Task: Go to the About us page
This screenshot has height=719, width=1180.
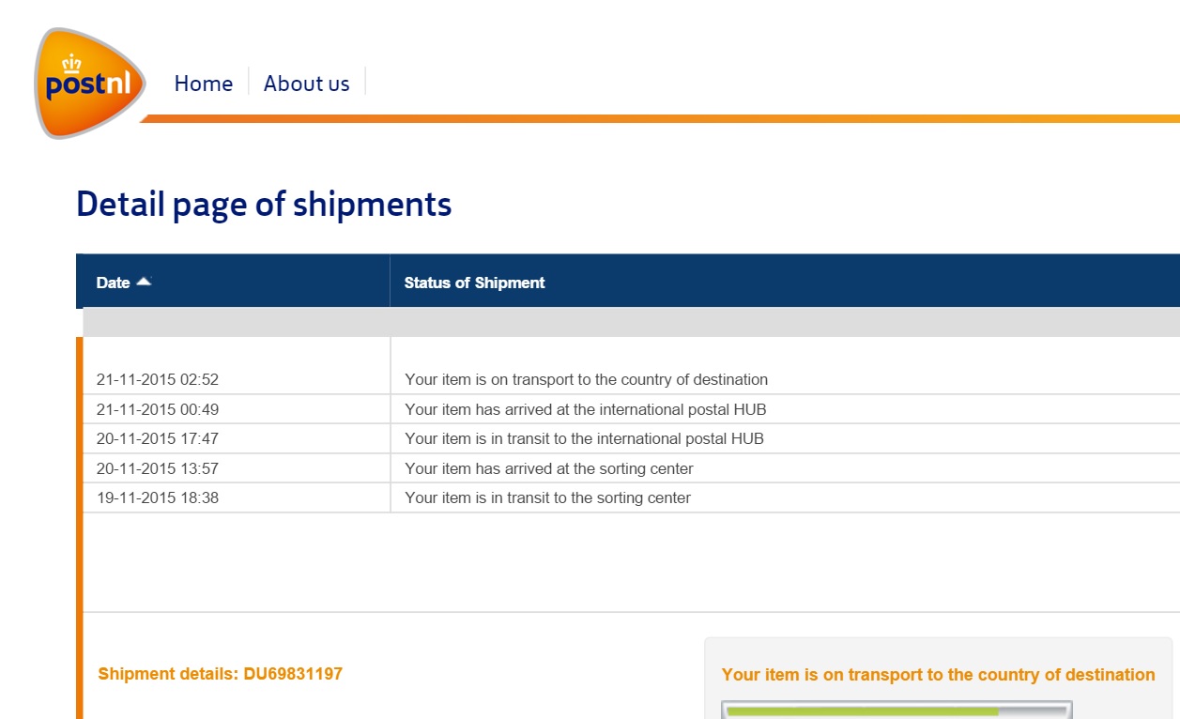Action: (306, 84)
